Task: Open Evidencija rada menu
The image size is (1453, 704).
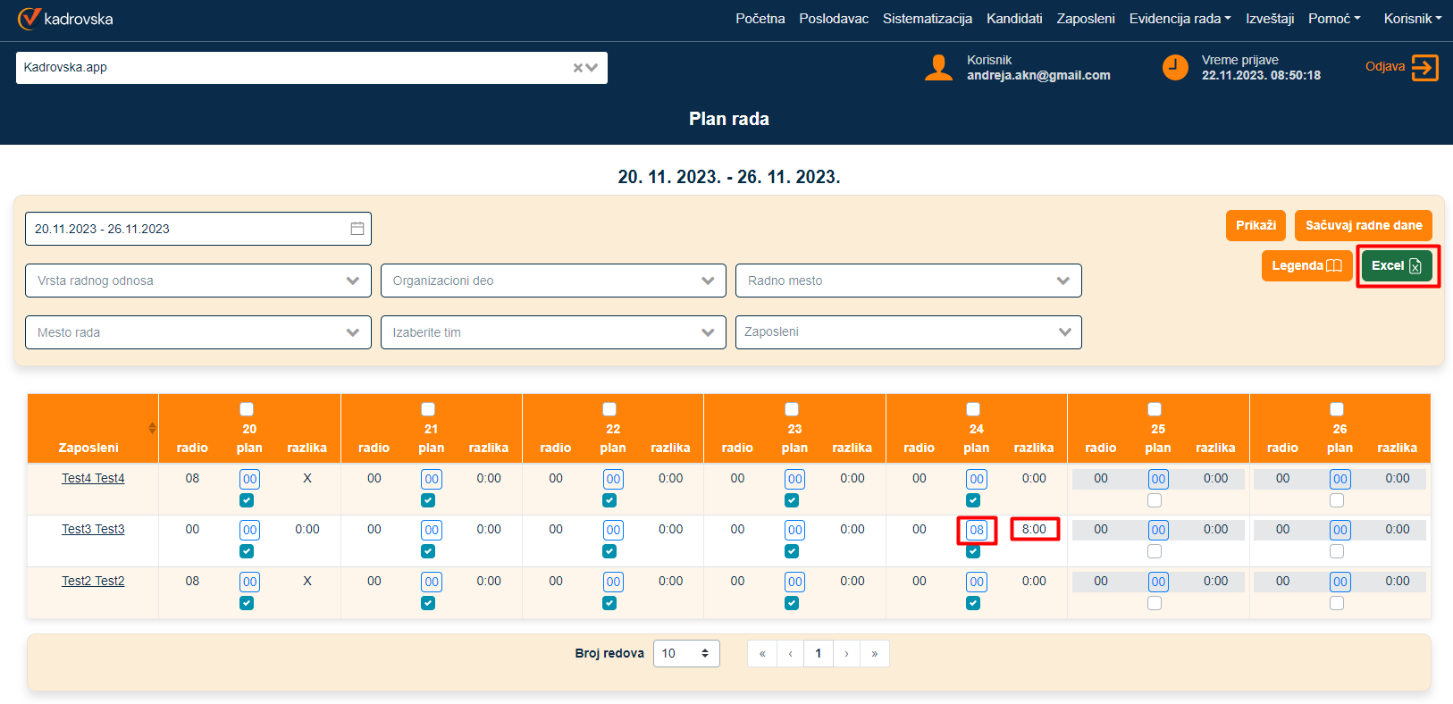Action: [x=1179, y=19]
